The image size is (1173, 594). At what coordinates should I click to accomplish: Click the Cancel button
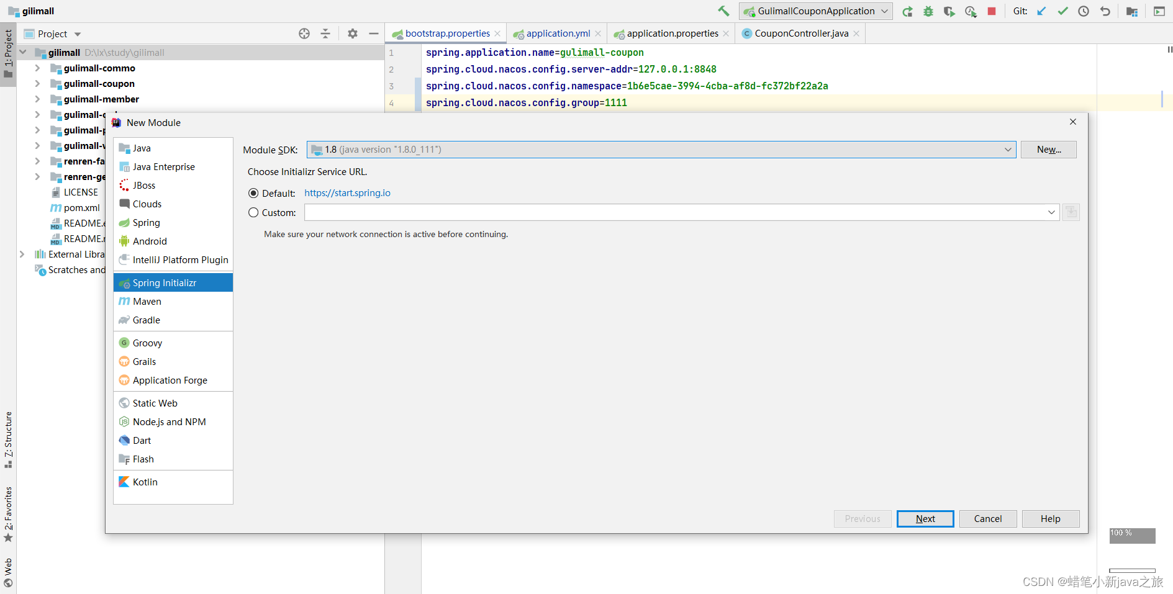pyautogui.click(x=988, y=519)
